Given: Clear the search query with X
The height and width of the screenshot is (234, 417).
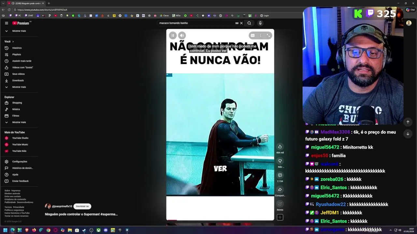Looking at the screenshot, I should point(241,23).
